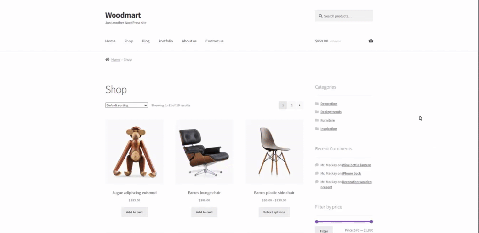Go to next page using arrow icon

(x=299, y=106)
